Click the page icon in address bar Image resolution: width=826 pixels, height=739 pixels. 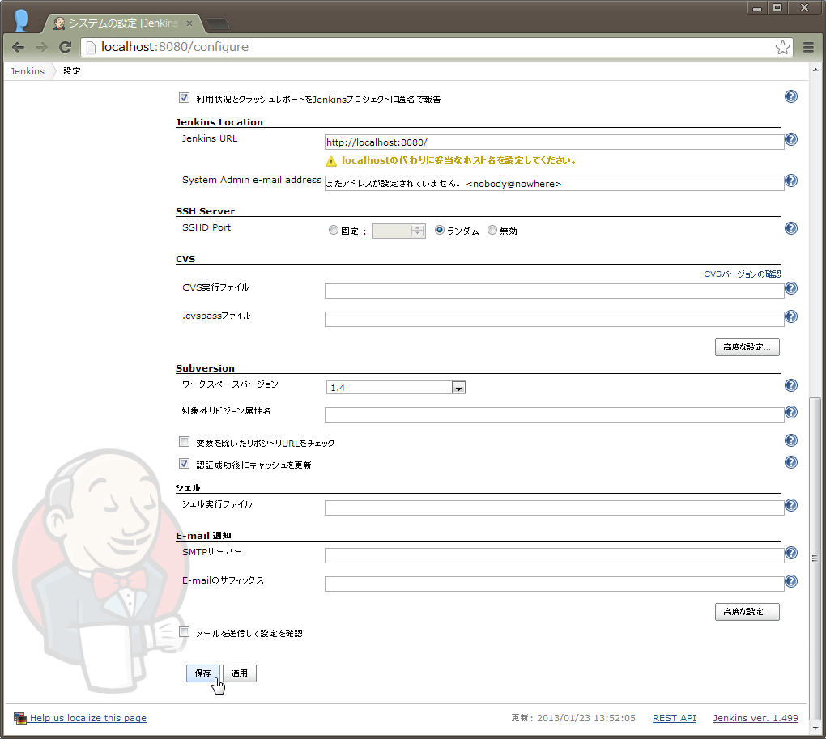pyautogui.click(x=91, y=48)
